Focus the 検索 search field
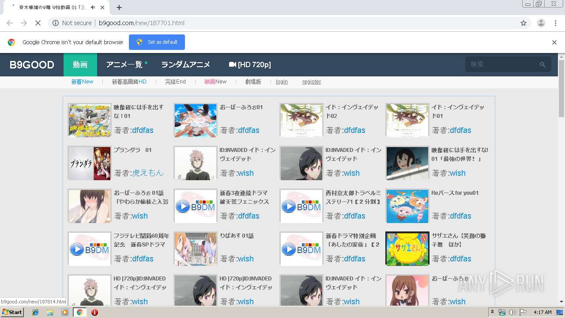 point(502,64)
